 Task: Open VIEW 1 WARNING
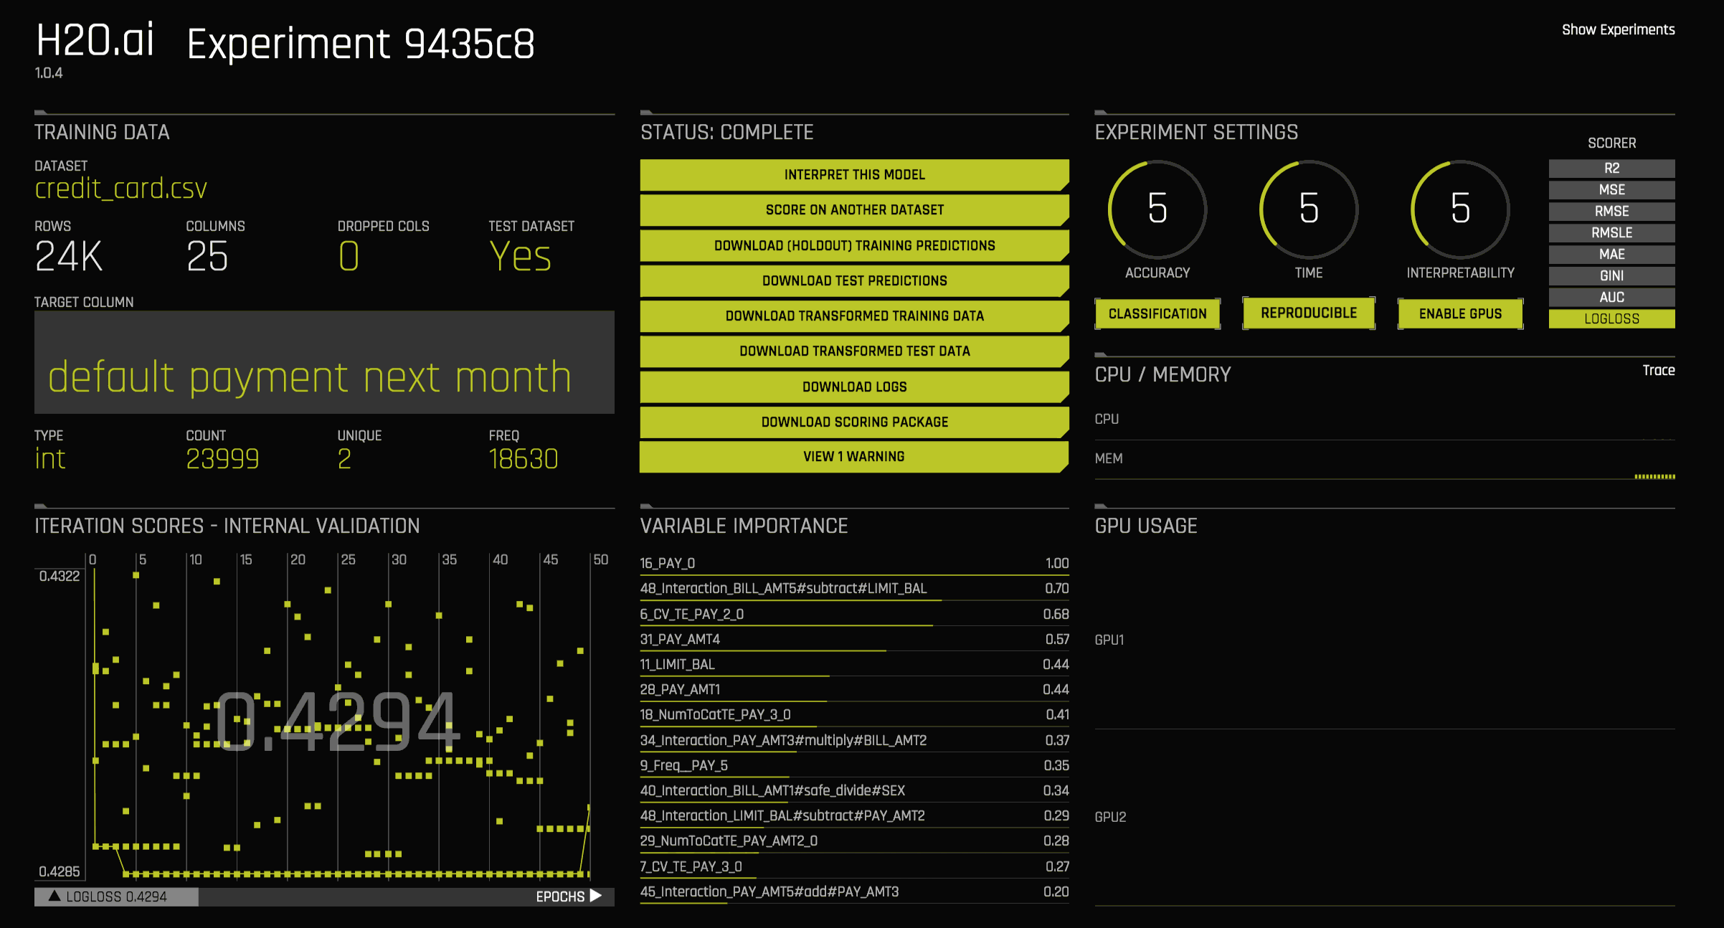coord(853,456)
